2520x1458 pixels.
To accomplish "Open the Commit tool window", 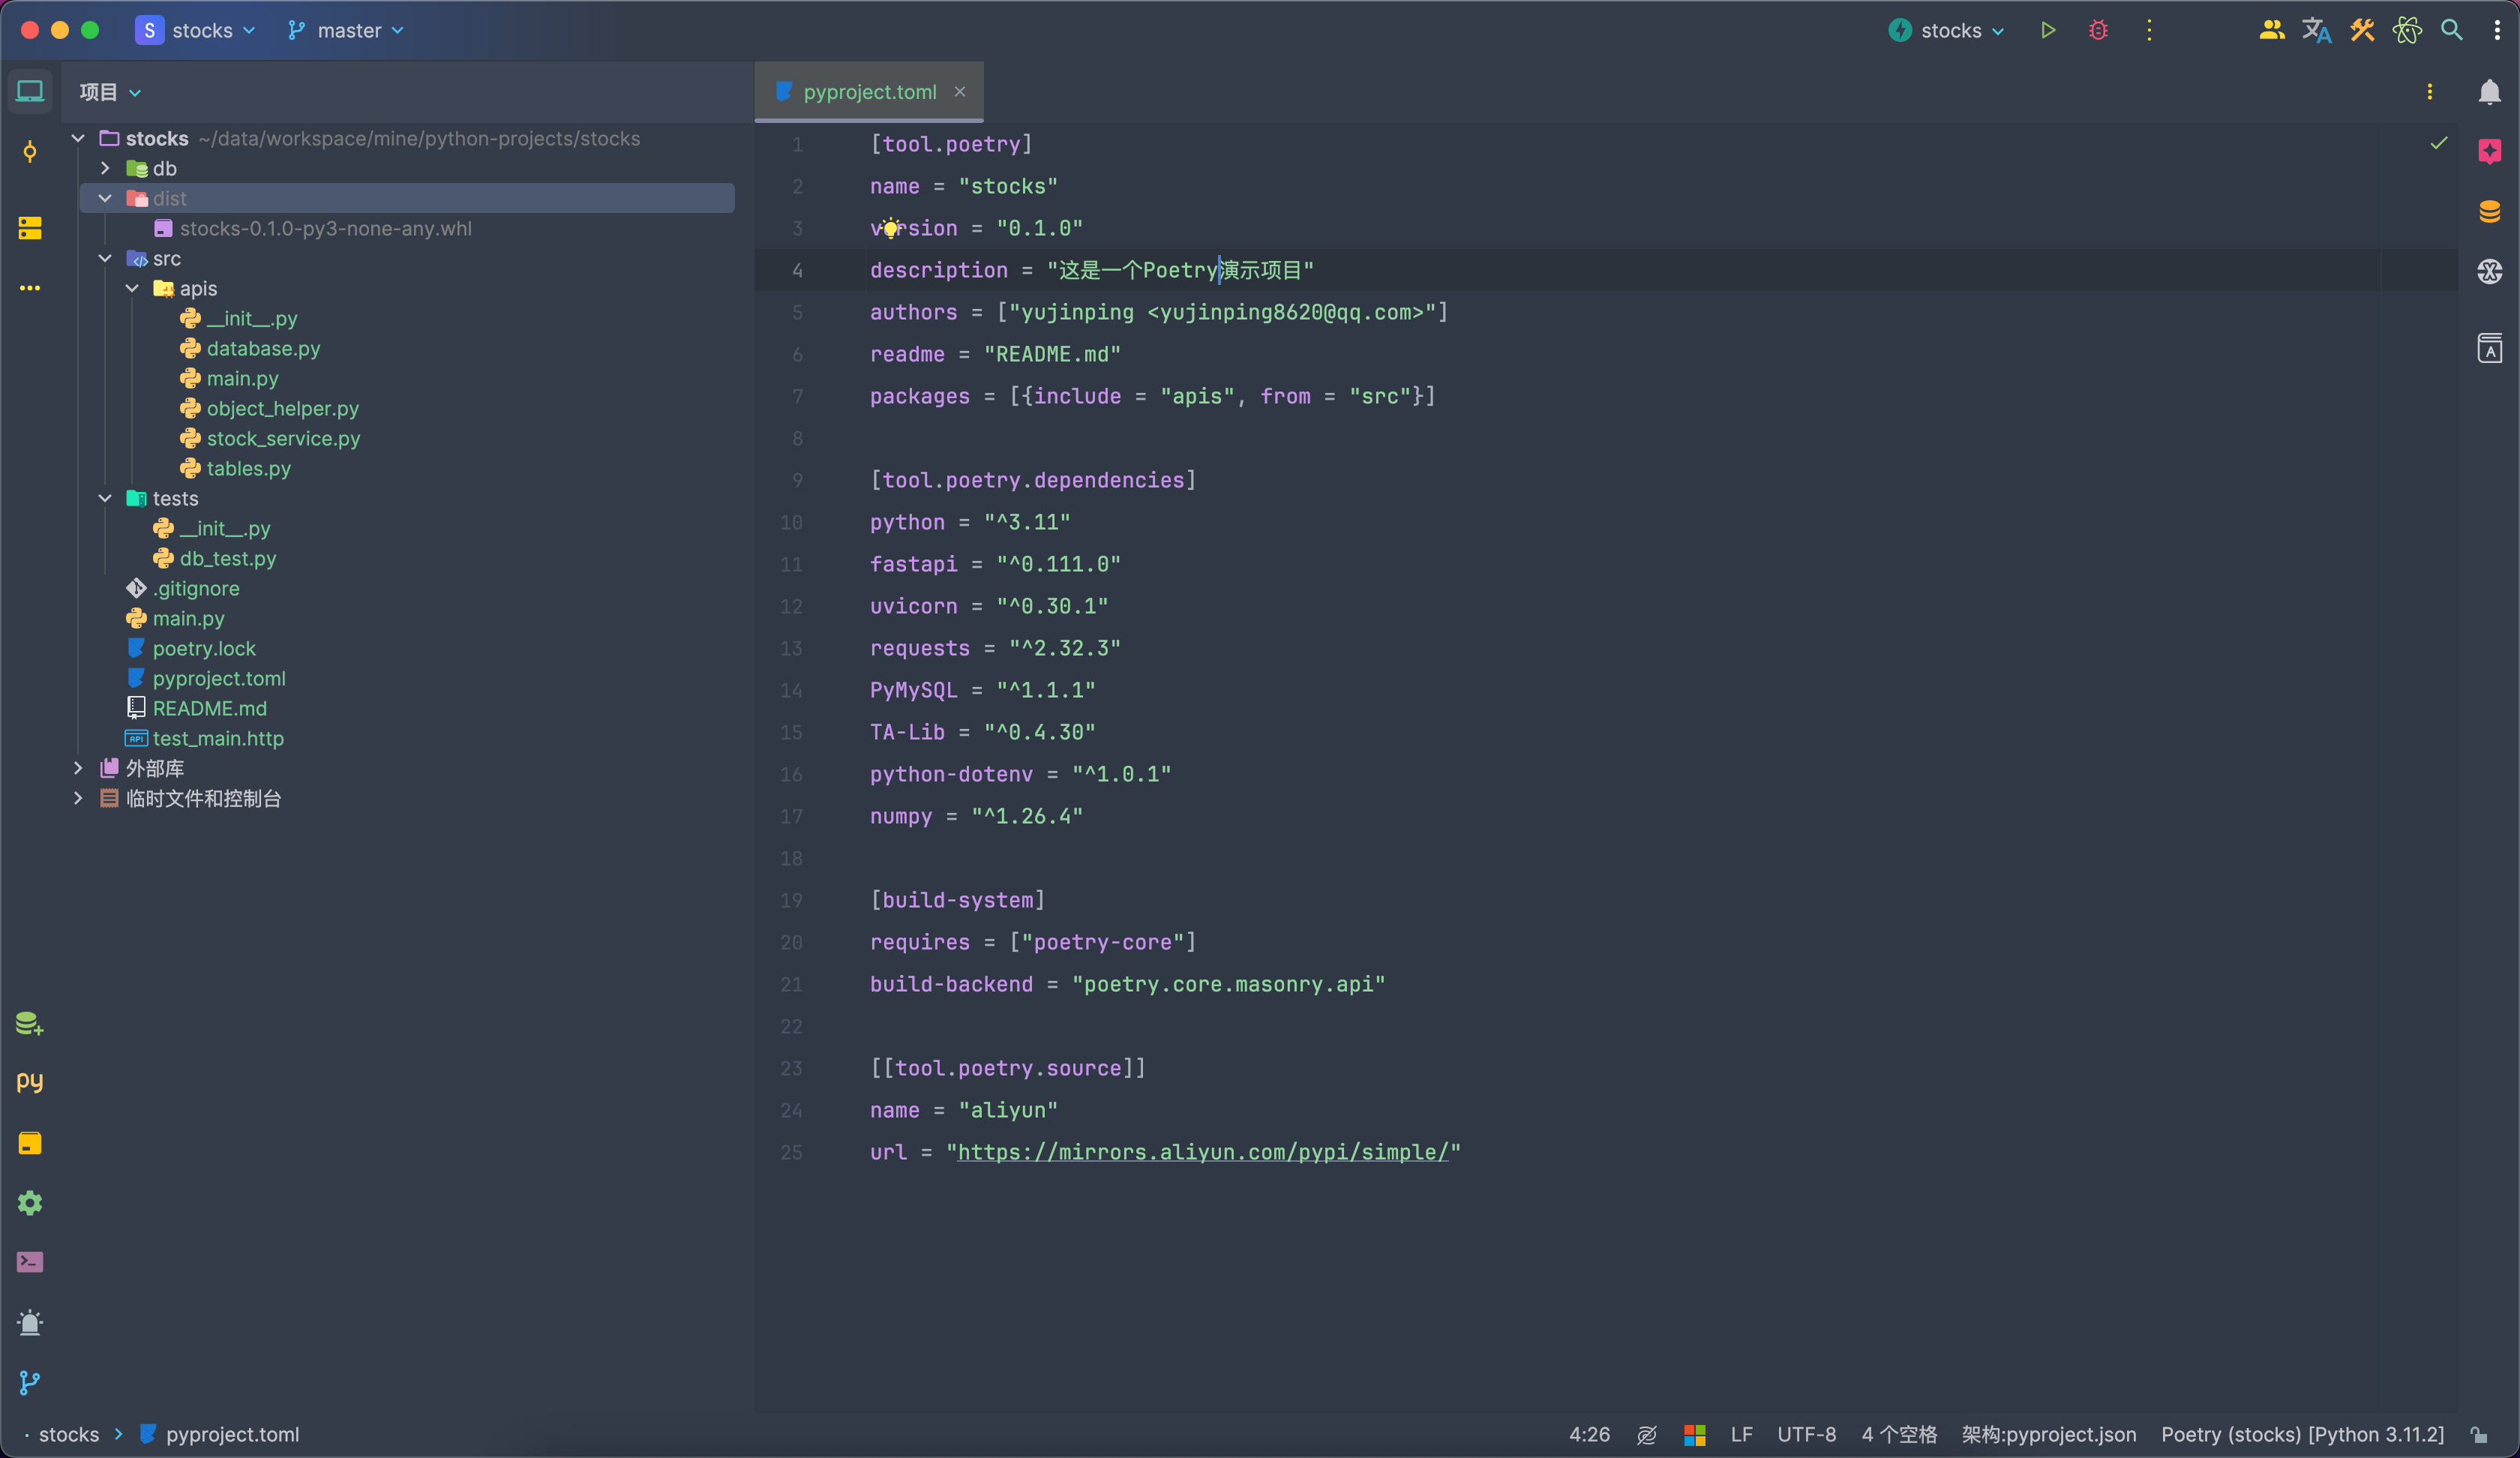I will pyautogui.click(x=30, y=151).
